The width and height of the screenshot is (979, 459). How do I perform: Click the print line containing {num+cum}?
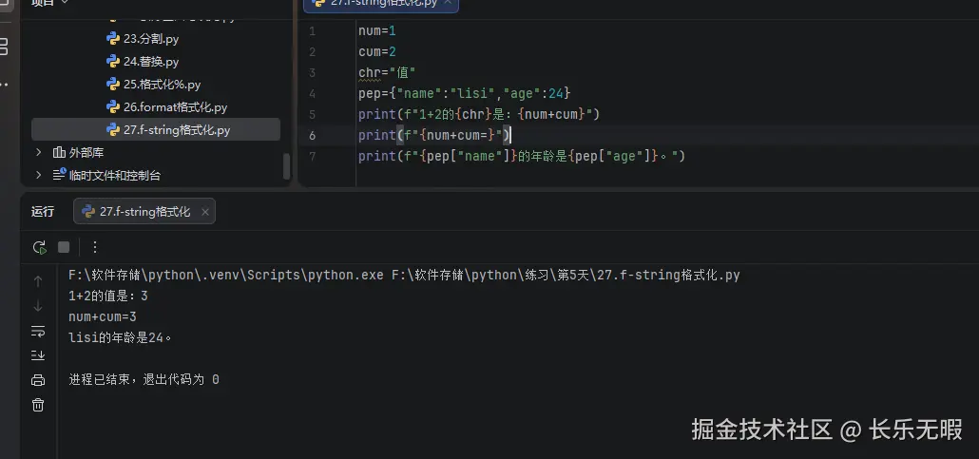[x=479, y=115]
